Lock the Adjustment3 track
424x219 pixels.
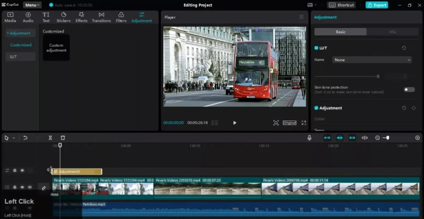[15, 171]
